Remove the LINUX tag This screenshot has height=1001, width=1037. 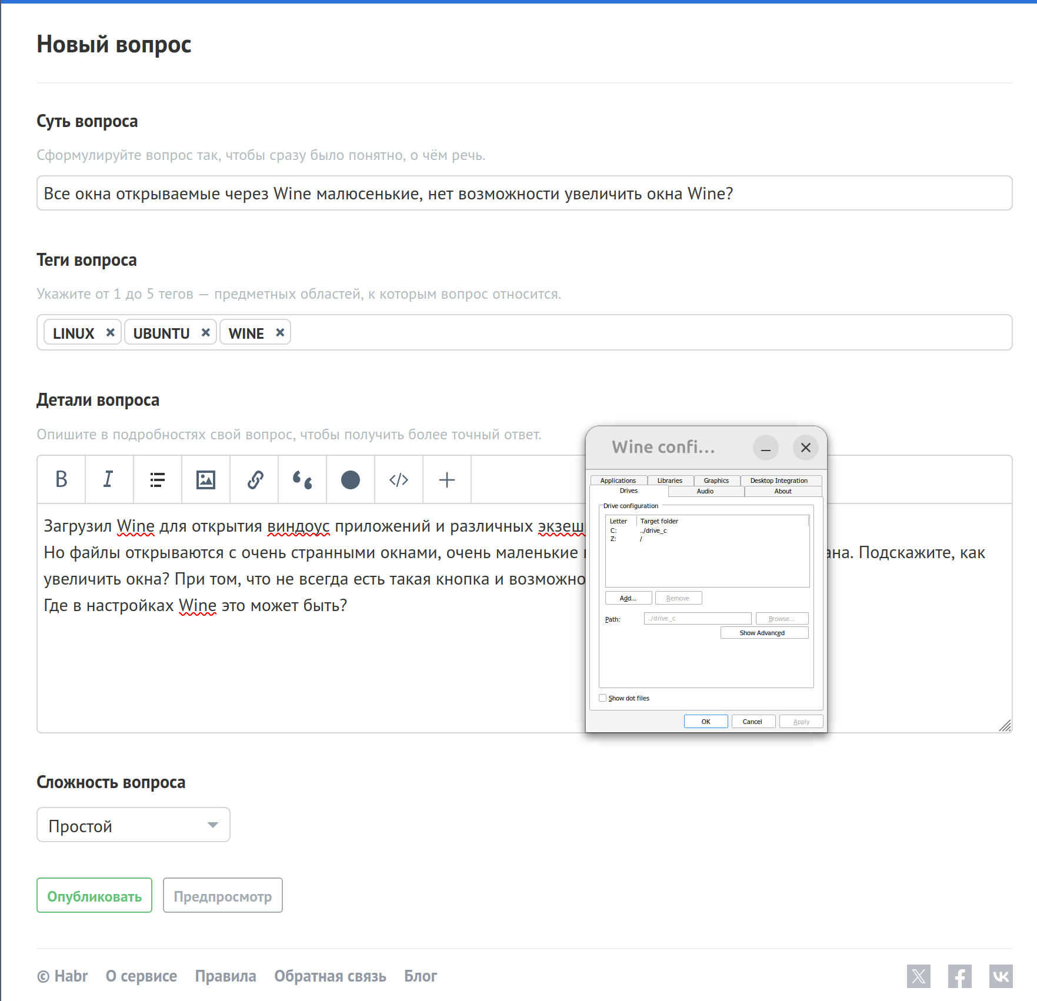pyautogui.click(x=110, y=332)
